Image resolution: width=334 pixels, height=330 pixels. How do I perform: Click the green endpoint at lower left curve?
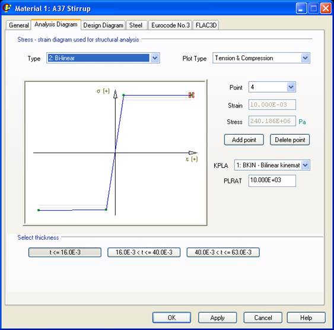point(39,210)
